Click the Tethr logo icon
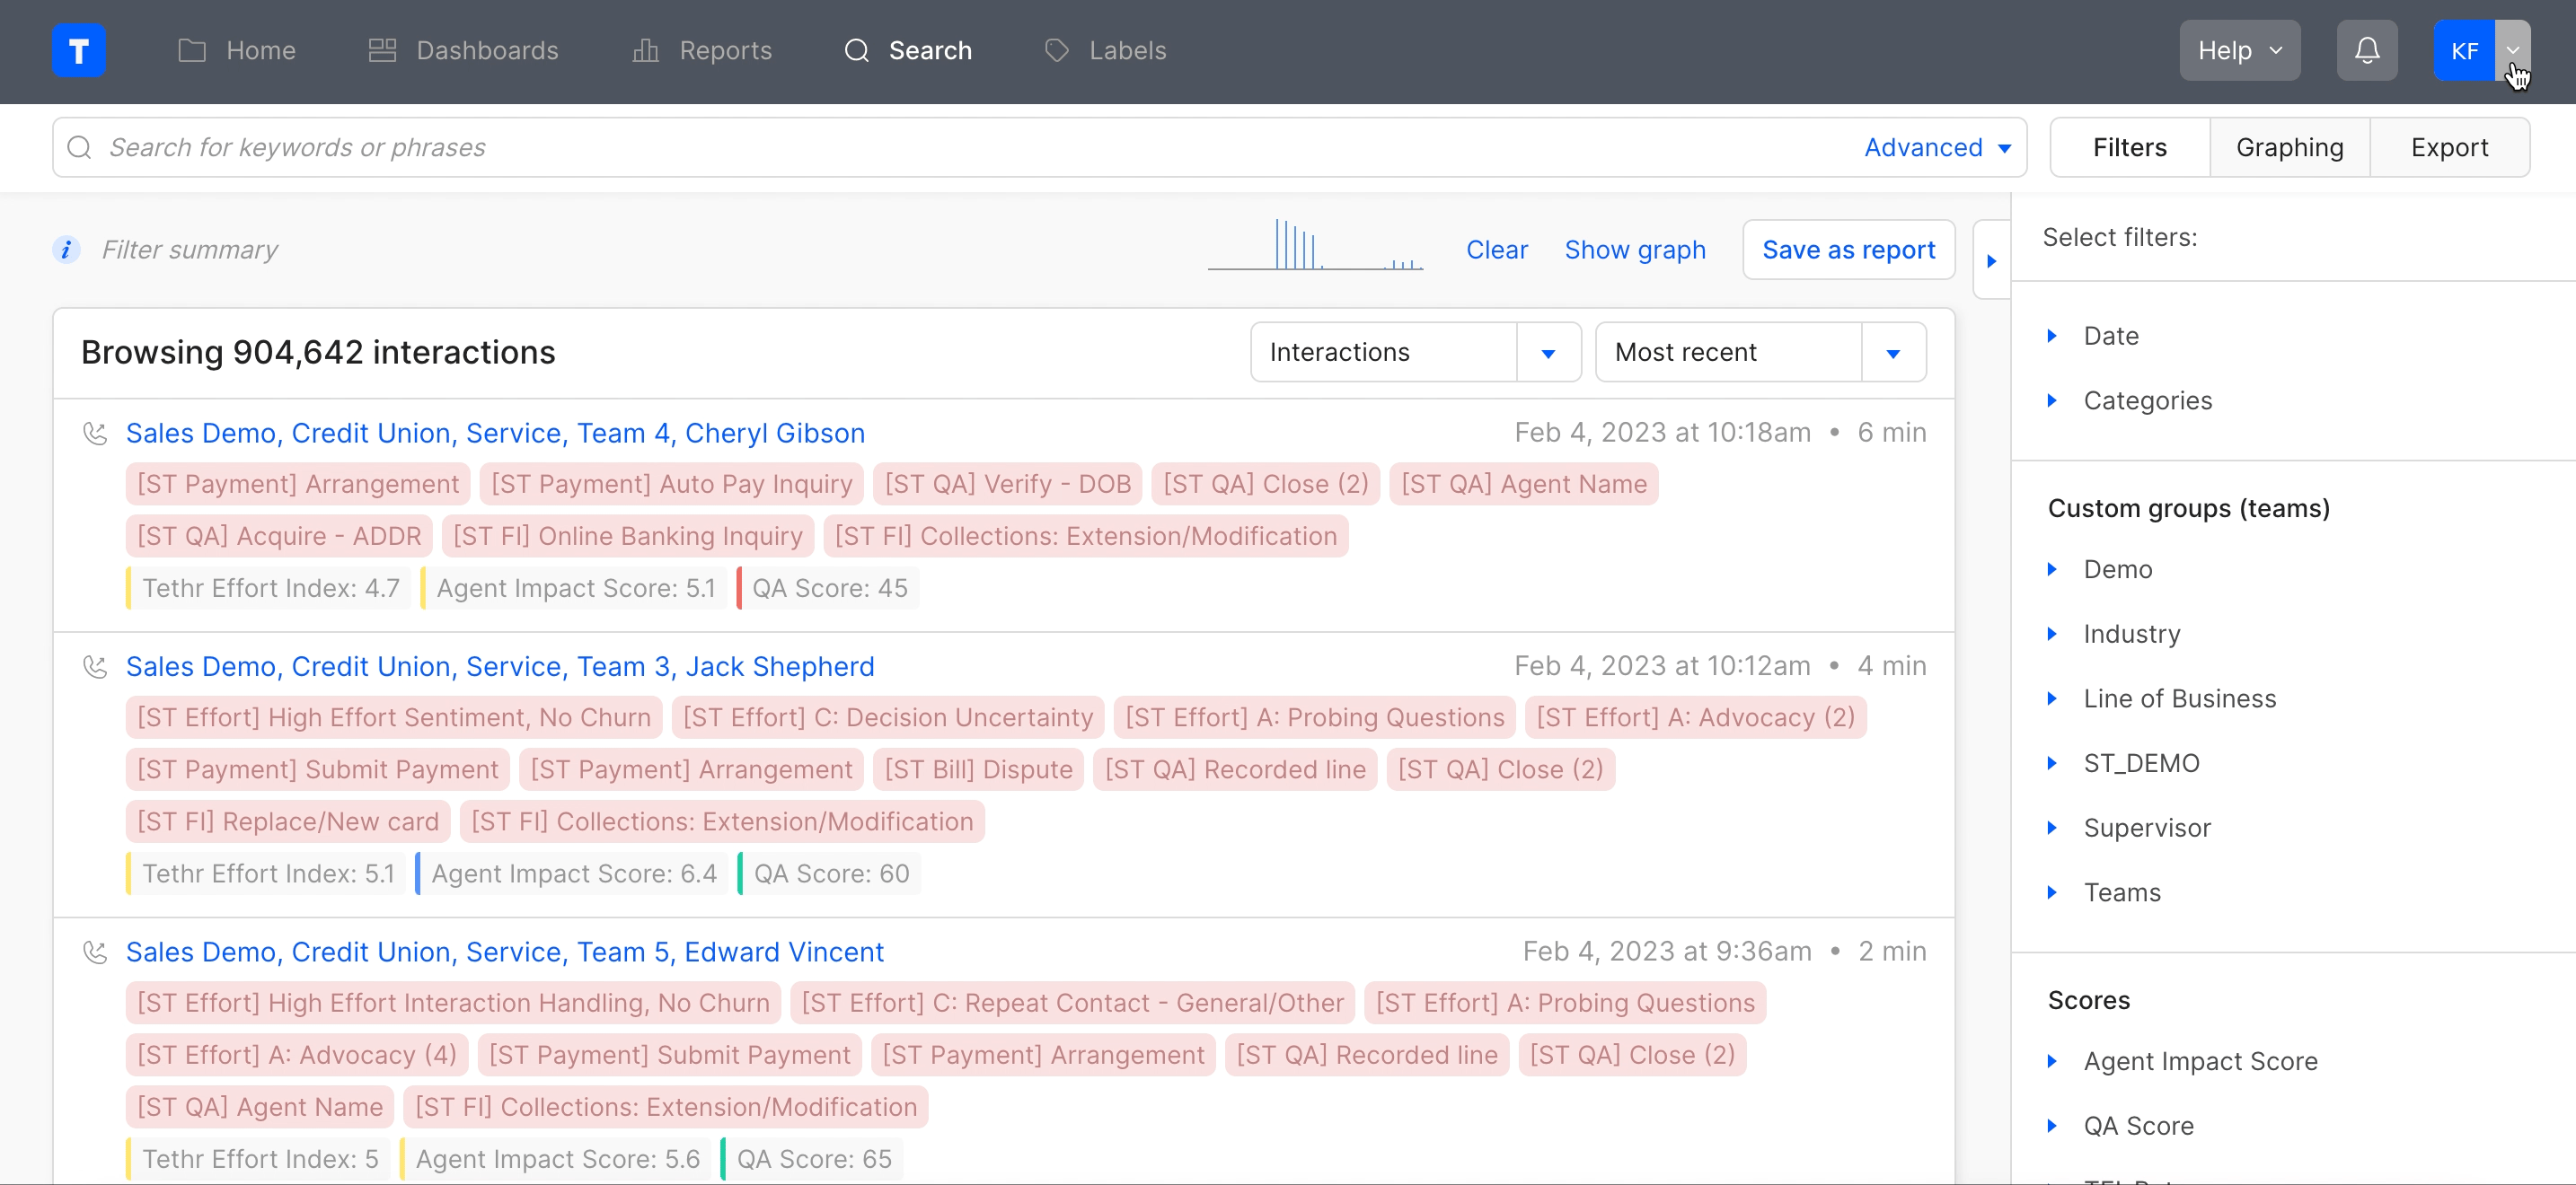The image size is (2576, 1185). pyautogui.click(x=78, y=50)
